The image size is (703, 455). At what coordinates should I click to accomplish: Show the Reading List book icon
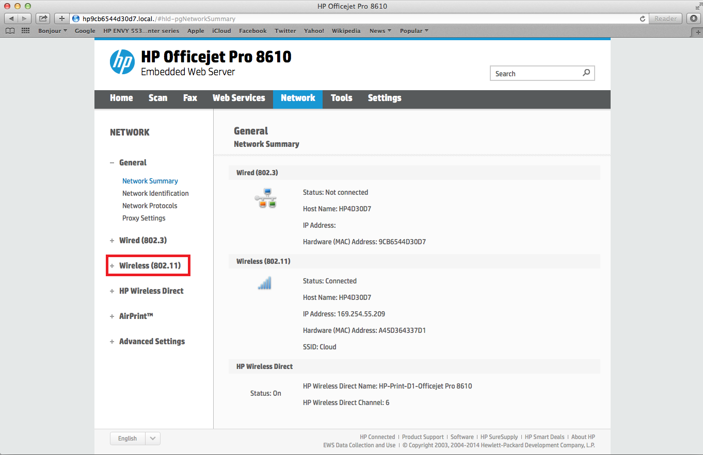point(10,31)
